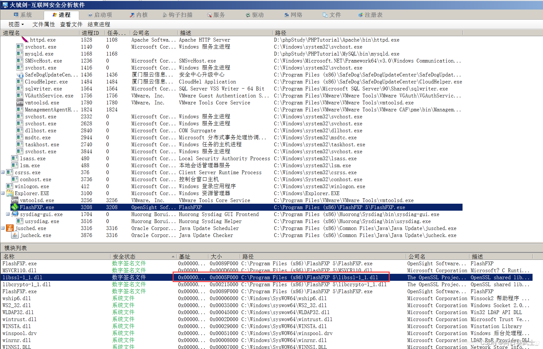Image resolution: width=543 pixels, height=349 pixels.
Task: Sort module list by 大小 column
Action: click(224, 256)
